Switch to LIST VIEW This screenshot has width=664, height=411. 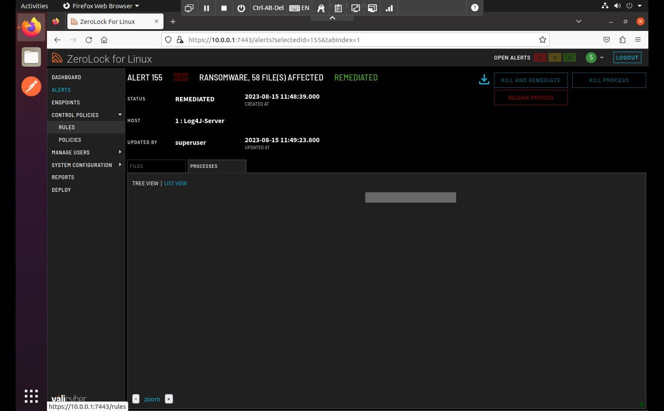175,184
